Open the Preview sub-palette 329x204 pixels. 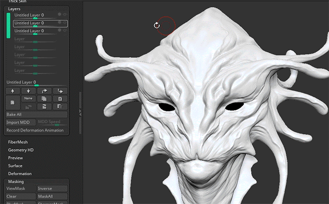pyautogui.click(x=16, y=158)
